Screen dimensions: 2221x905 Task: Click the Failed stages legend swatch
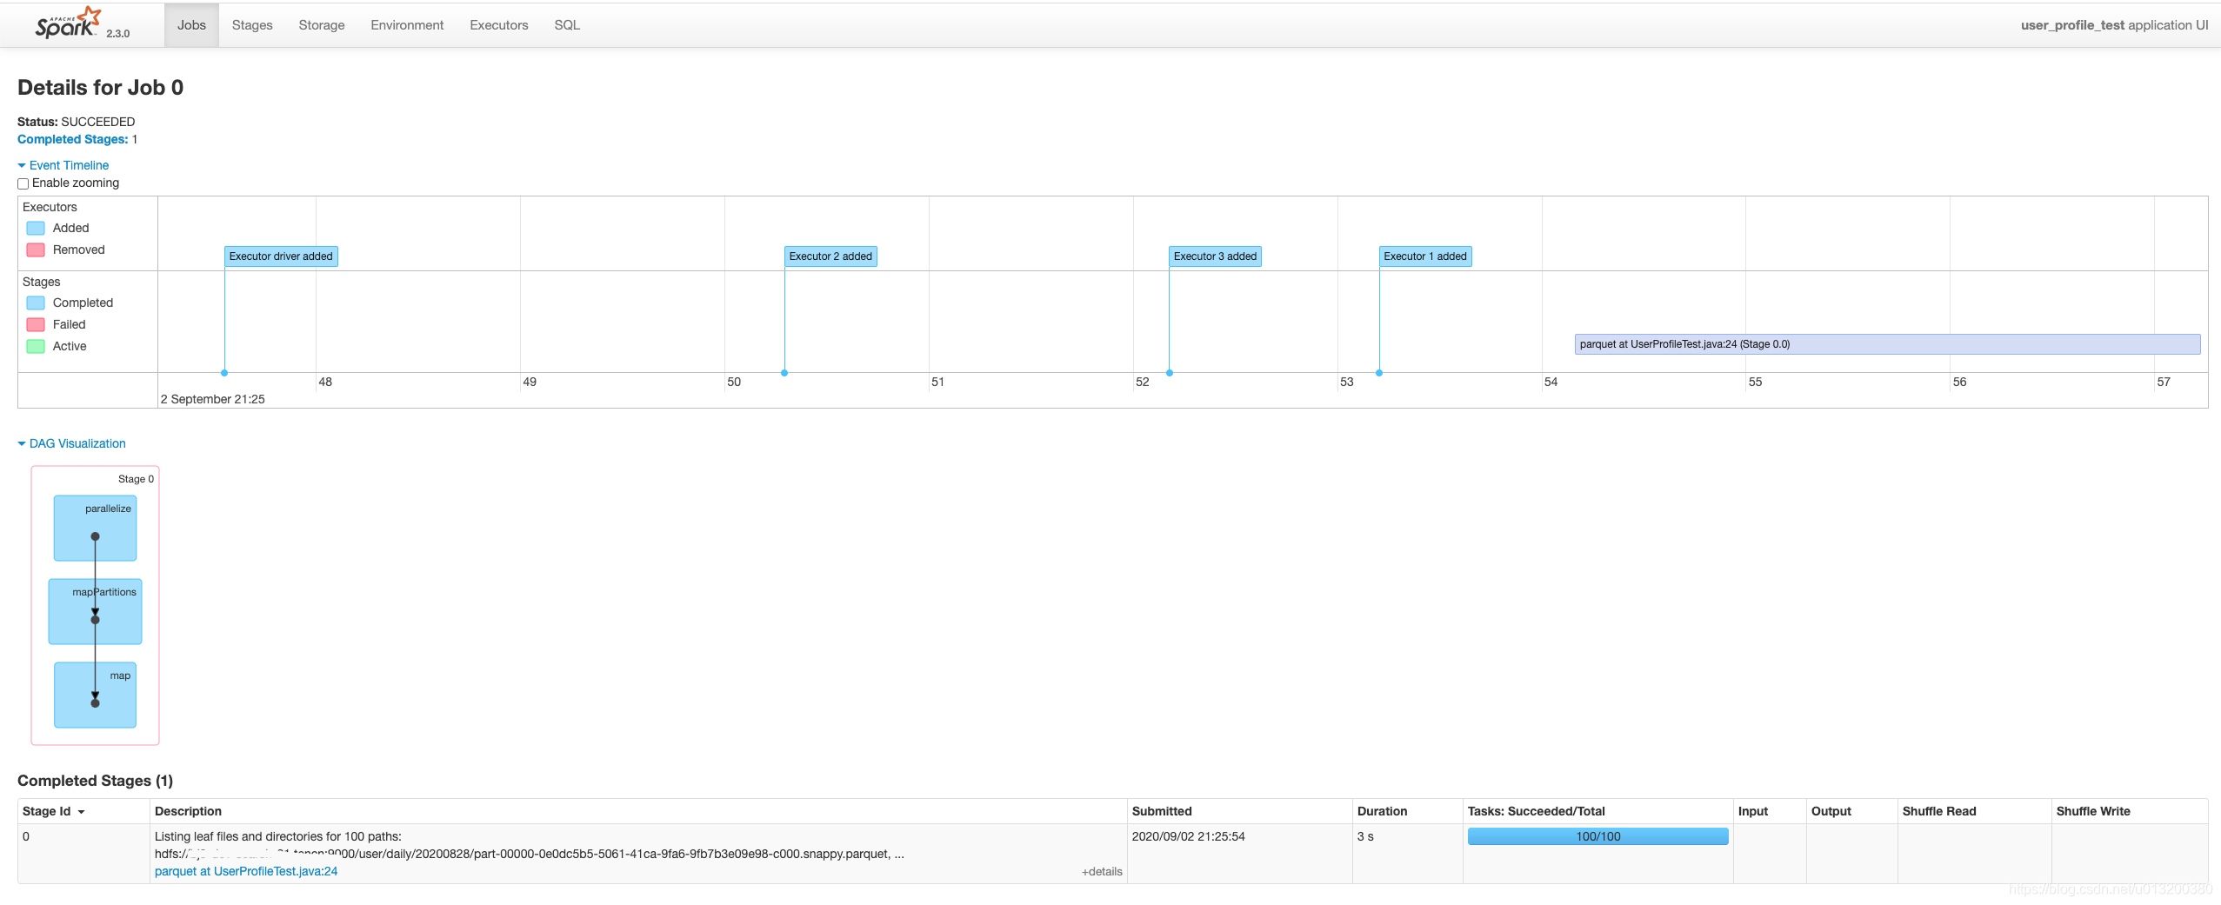36,324
